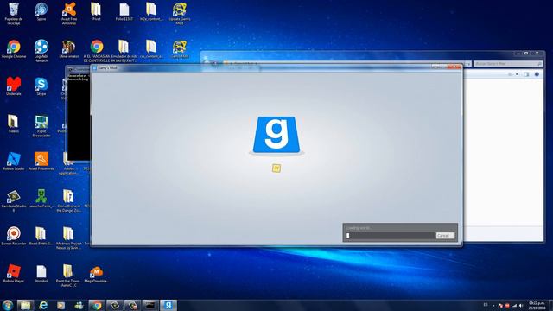Open the Paint the Town folder
The width and height of the screenshot is (553, 311).
point(69,275)
